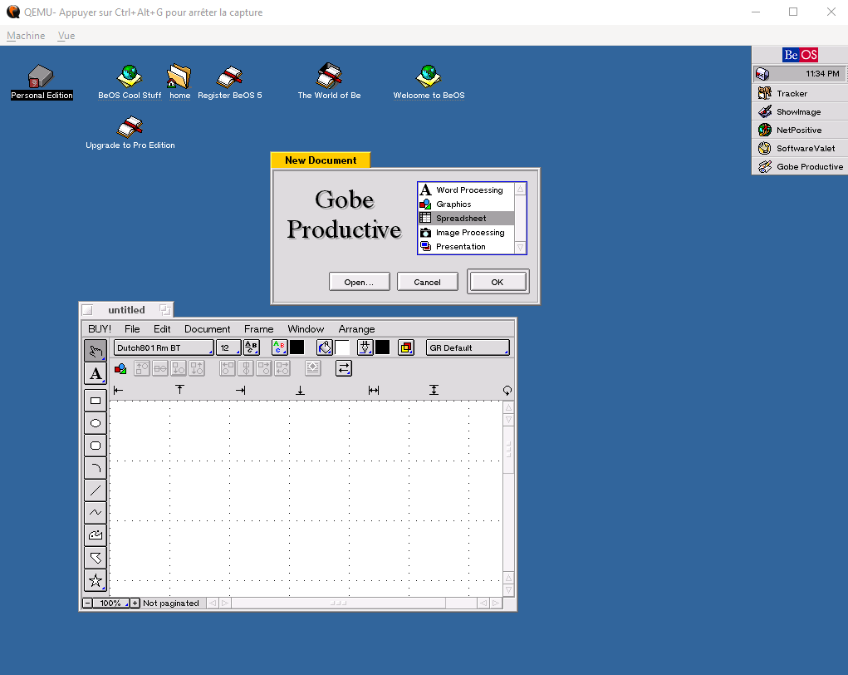Screen dimensions: 848x675
Task: Click the width measurement marker on ruler
Action: pos(373,390)
